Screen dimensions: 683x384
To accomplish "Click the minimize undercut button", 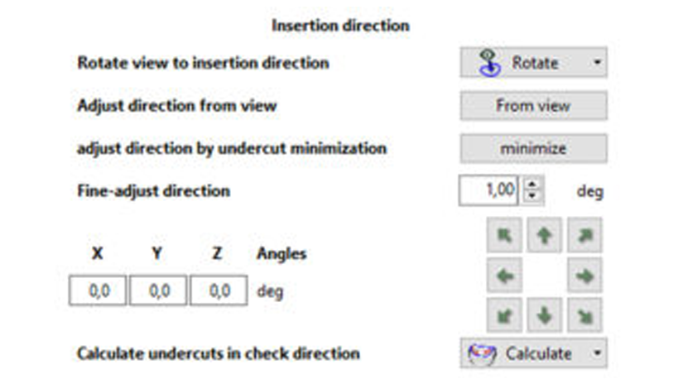I will pyautogui.click(x=534, y=148).
